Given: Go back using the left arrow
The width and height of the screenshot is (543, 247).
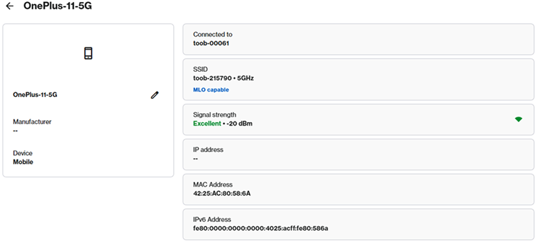Looking at the screenshot, I should pyautogui.click(x=10, y=6).
